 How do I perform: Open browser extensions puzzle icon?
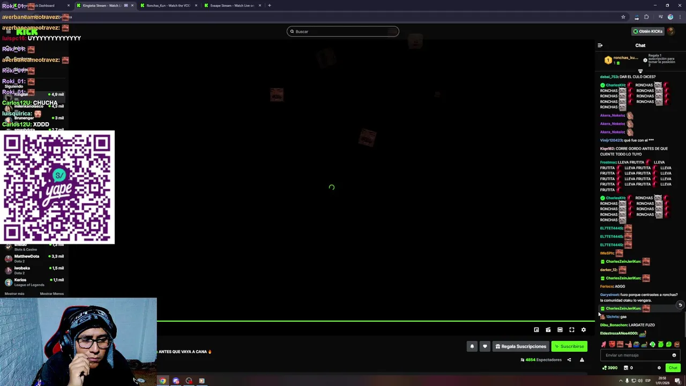(646, 17)
